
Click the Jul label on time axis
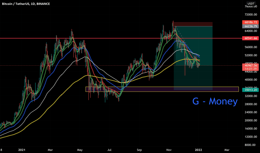[x=109, y=150]
